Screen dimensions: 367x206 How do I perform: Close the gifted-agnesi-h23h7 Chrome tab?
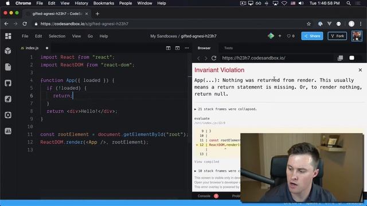tap(87, 14)
